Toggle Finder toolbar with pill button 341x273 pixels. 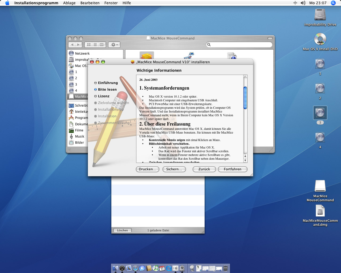tap(270, 38)
